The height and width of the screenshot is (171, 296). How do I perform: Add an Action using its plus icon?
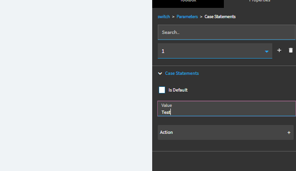tap(289, 132)
